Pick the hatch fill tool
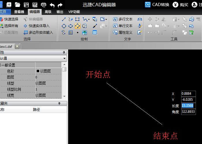 [71, 33]
